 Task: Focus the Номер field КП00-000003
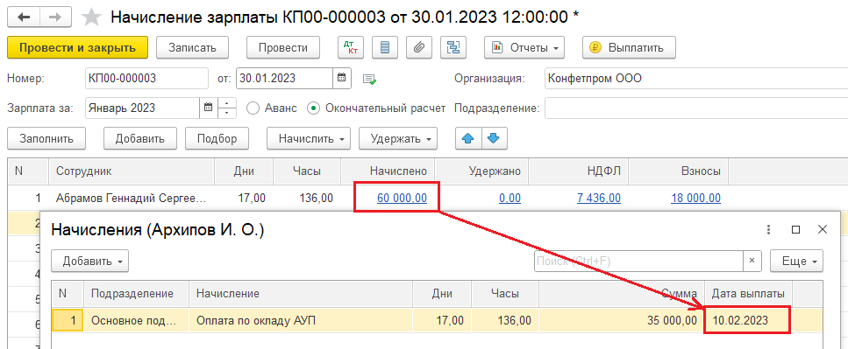click(146, 78)
